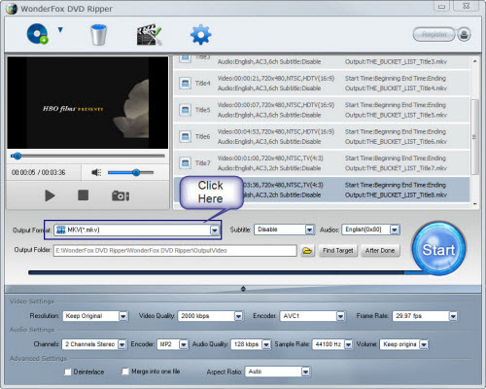Select the Title6 list entry
This screenshot has height=389, width=486.
coord(322,136)
